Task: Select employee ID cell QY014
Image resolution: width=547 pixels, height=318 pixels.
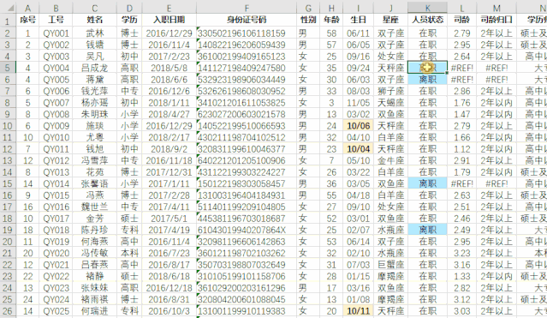Action: pos(56,183)
